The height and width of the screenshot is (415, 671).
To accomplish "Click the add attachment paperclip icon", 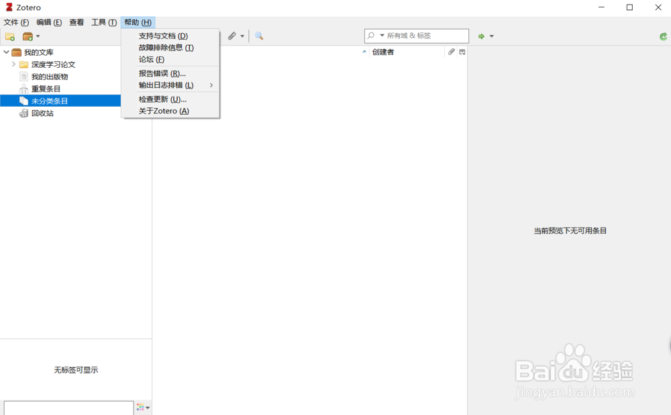I will 231,36.
